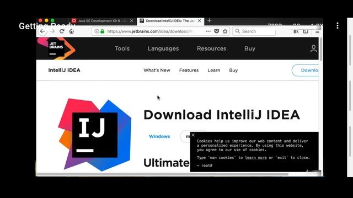Click the JetBrains logo

[x=56, y=48]
